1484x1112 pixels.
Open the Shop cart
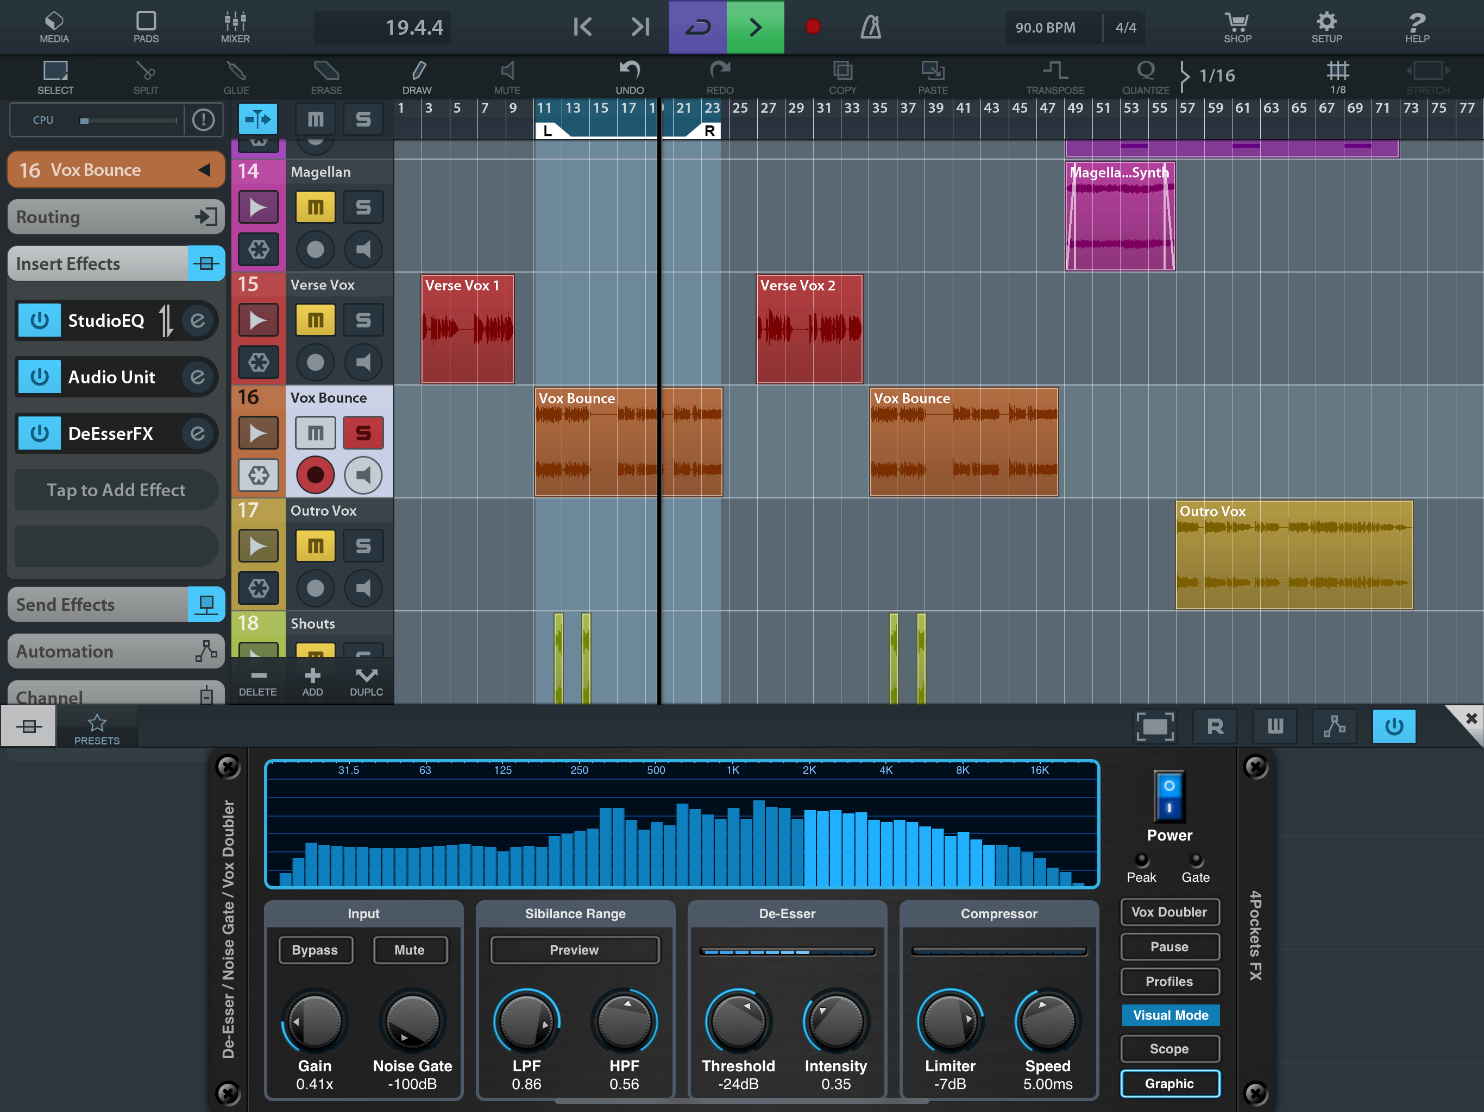pyautogui.click(x=1237, y=27)
